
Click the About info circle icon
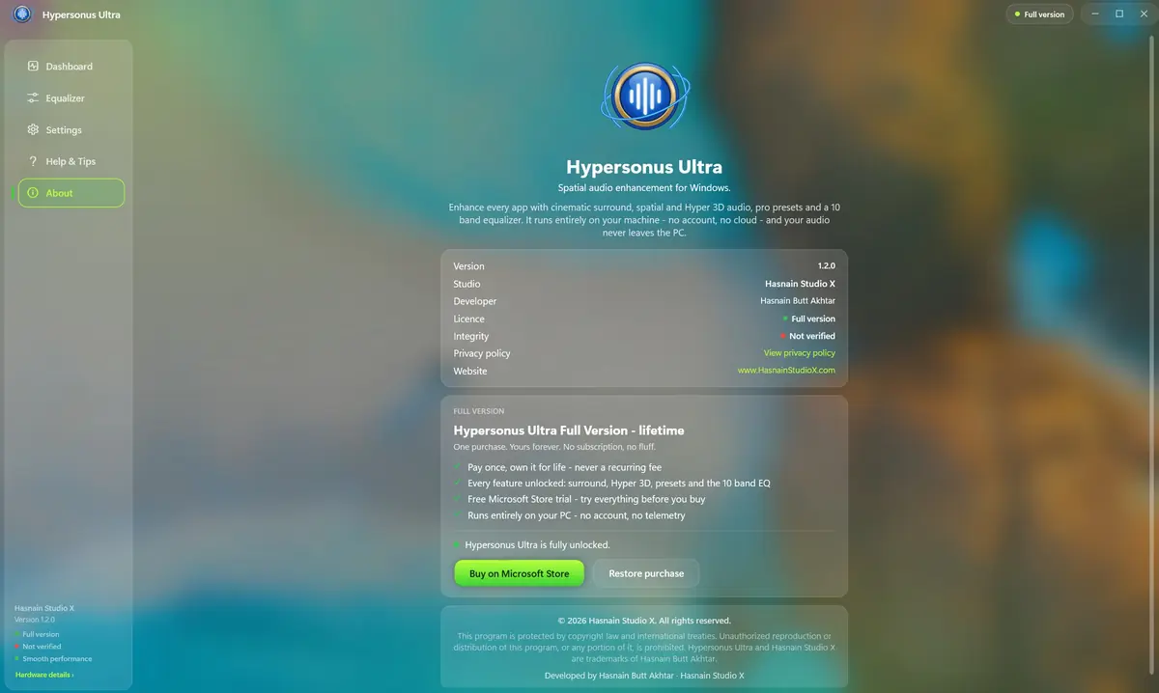click(x=33, y=193)
